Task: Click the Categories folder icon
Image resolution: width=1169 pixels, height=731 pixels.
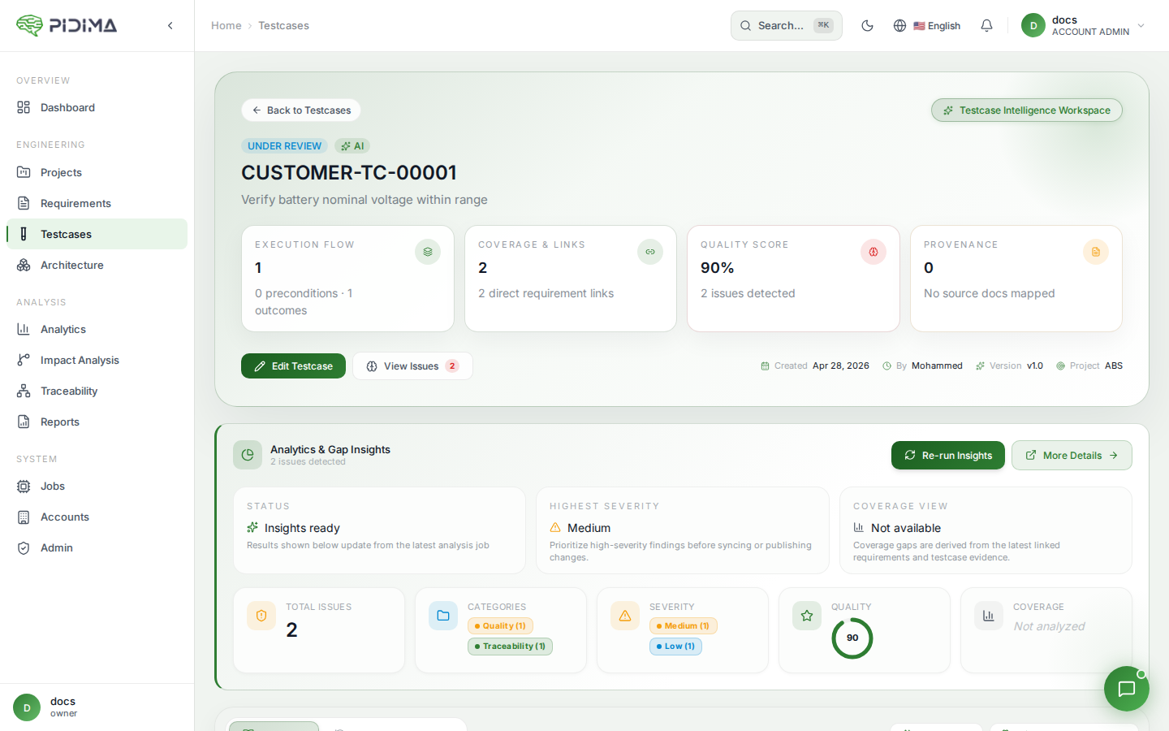Action: point(443,616)
